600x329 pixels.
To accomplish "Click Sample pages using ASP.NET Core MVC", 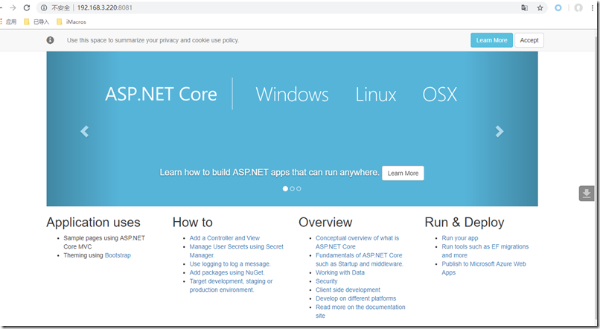I will (x=104, y=242).
